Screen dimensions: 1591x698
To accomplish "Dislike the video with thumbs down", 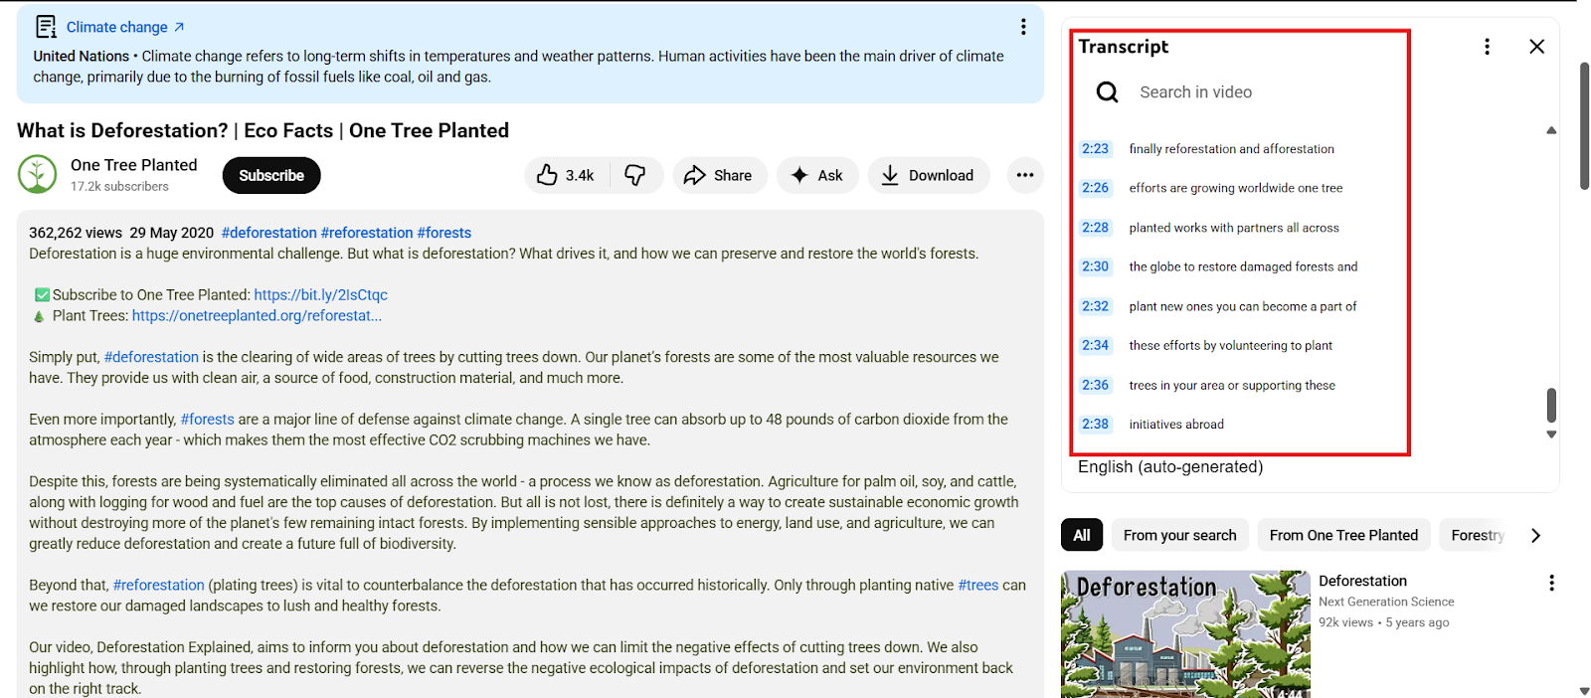I will click(x=635, y=175).
